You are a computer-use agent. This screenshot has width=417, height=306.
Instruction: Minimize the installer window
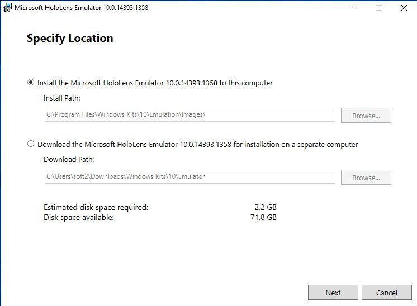click(353, 8)
